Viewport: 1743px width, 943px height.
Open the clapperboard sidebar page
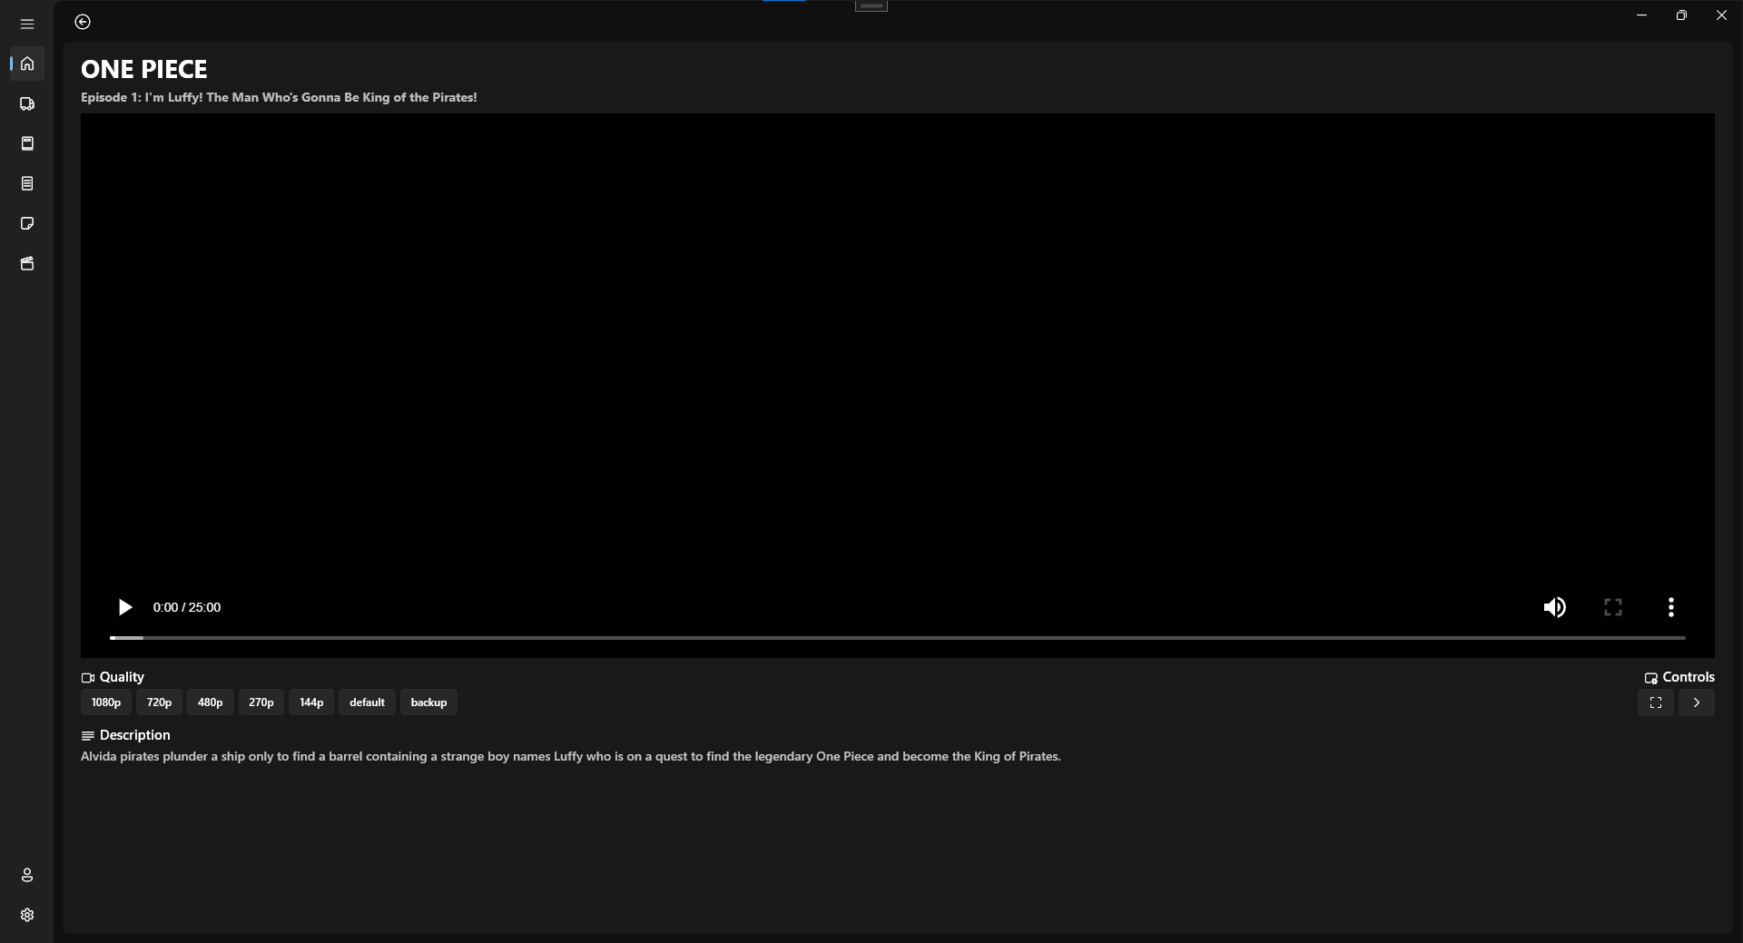pyautogui.click(x=27, y=263)
